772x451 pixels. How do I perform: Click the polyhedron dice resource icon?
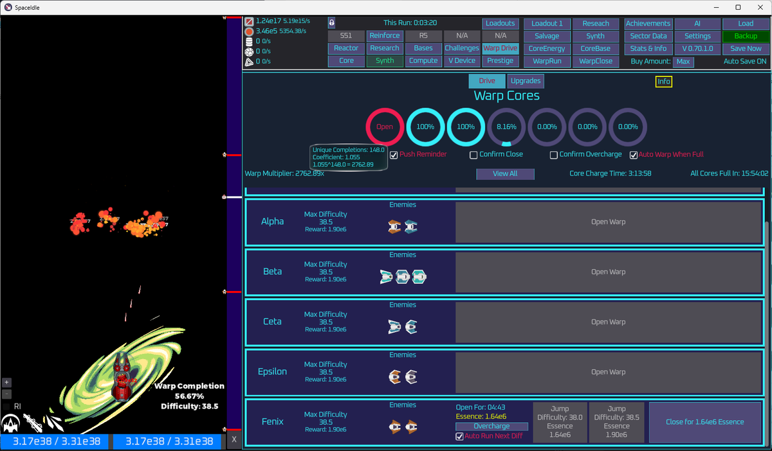point(249,51)
